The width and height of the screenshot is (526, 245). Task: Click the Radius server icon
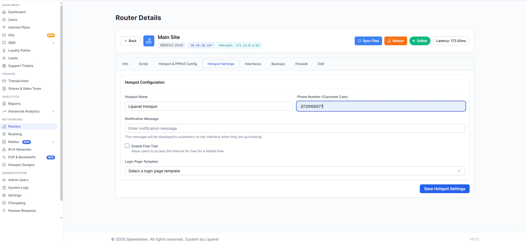pyautogui.click(x=4, y=142)
